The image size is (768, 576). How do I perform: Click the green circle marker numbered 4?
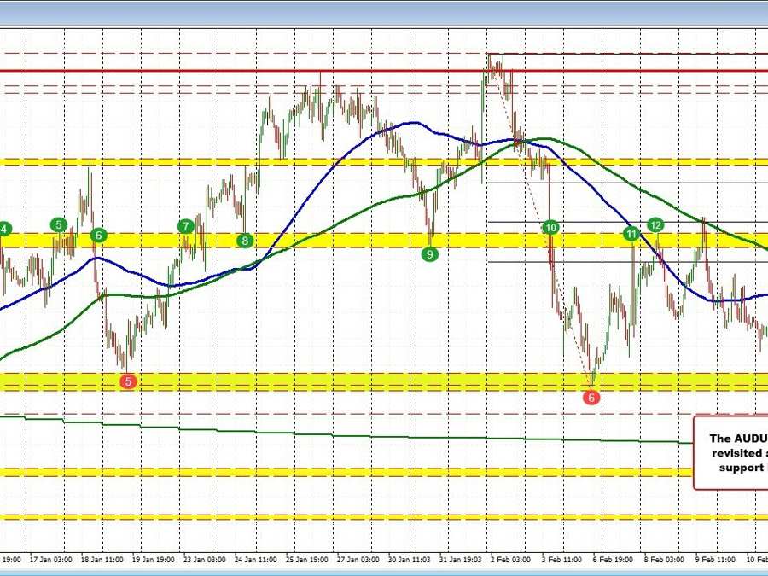(x=5, y=229)
